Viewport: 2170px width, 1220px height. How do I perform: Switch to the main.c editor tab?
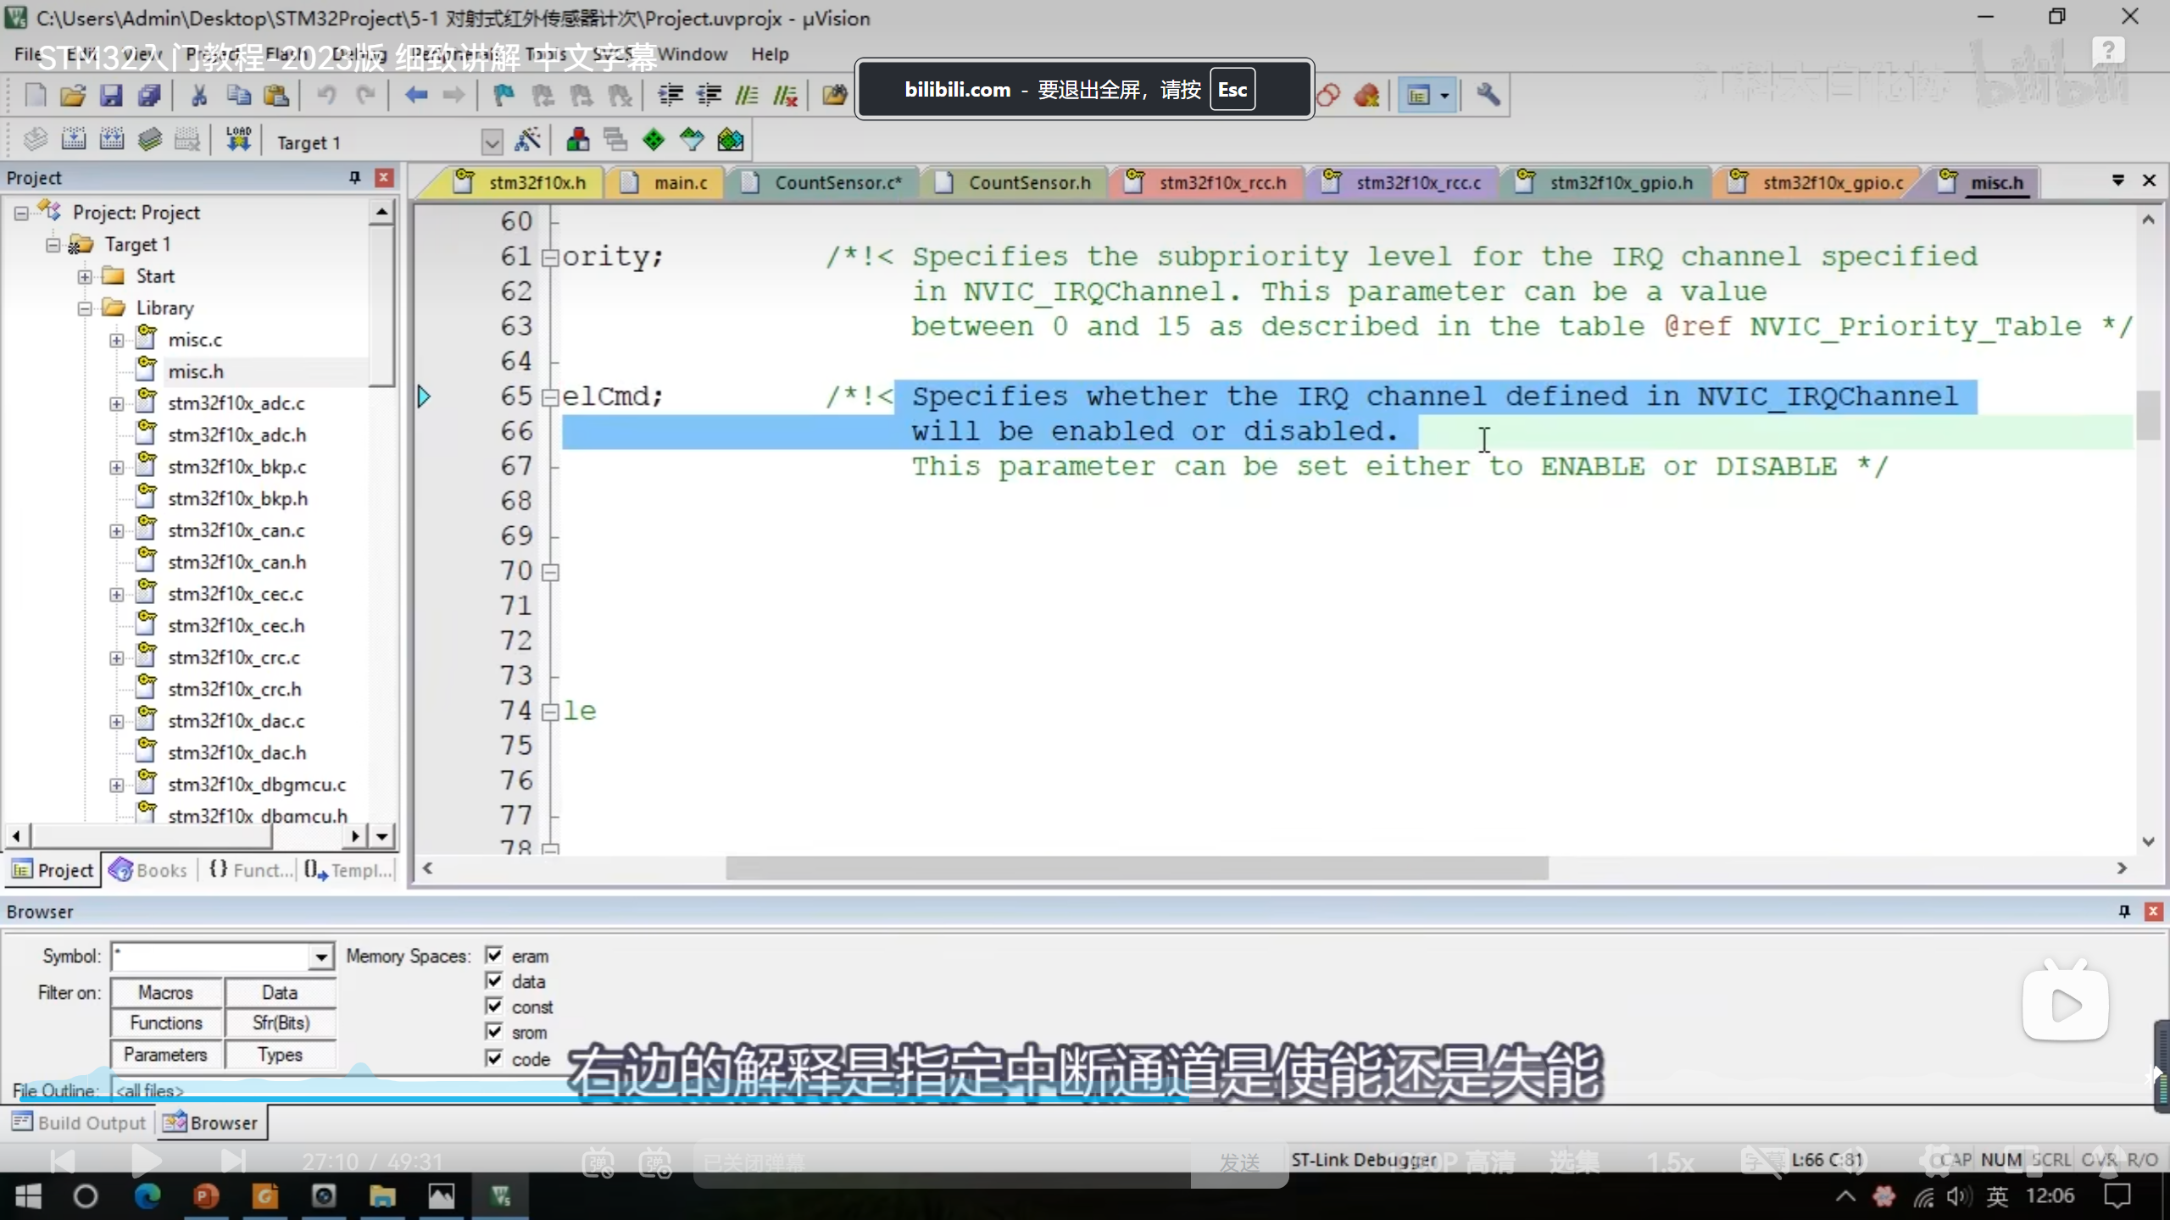tap(680, 182)
